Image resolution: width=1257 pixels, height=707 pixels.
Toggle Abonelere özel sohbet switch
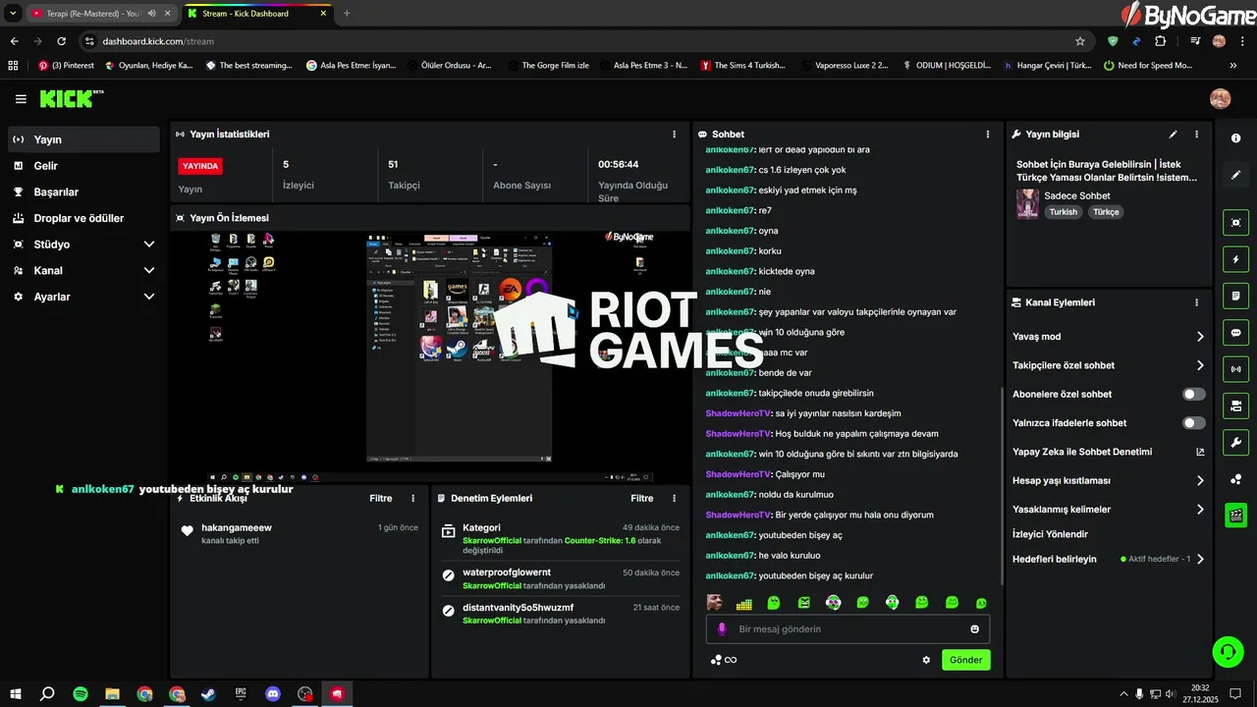1194,395
